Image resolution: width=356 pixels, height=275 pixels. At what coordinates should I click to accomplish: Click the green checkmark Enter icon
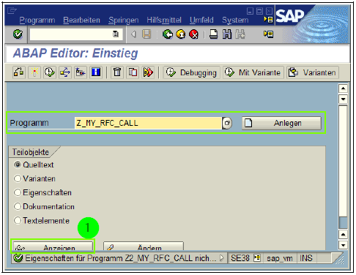18,34
